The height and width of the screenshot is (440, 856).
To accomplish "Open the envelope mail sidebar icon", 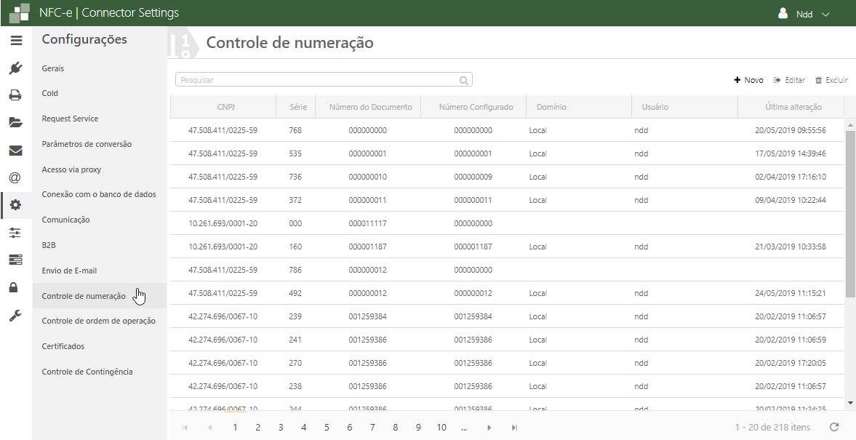I will (15, 151).
